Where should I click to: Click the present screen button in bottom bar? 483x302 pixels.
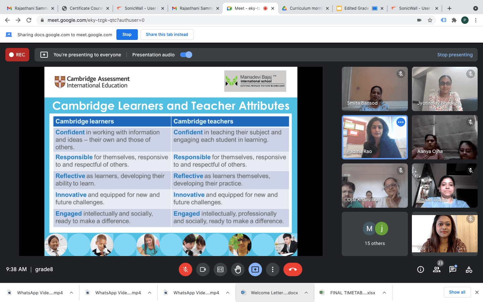(255, 269)
